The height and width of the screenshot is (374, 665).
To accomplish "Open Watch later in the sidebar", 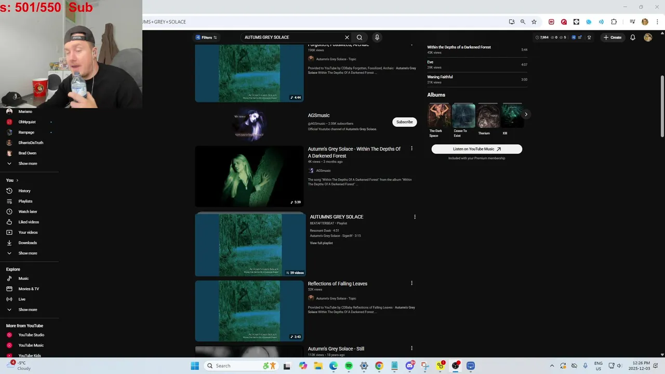I will pyautogui.click(x=28, y=211).
